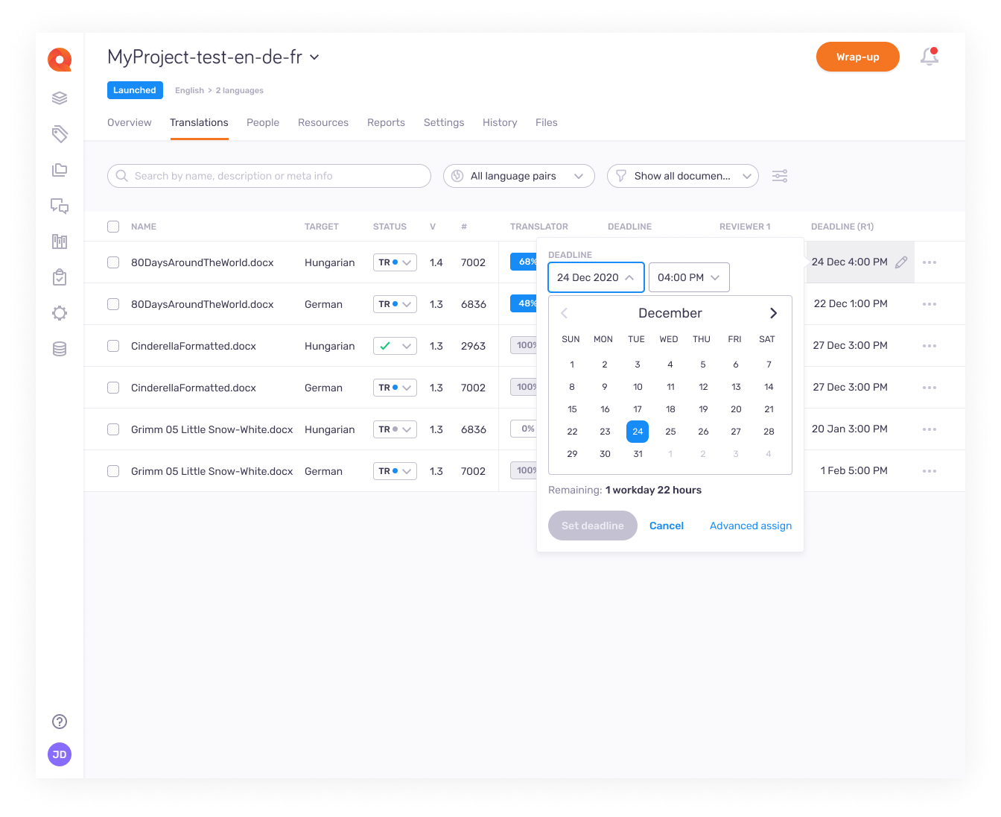Image resolution: width=1001 pixels, height=817 pixels.
Task: Open the All language pairs dropdown
Action: click(x=518, y=176)
